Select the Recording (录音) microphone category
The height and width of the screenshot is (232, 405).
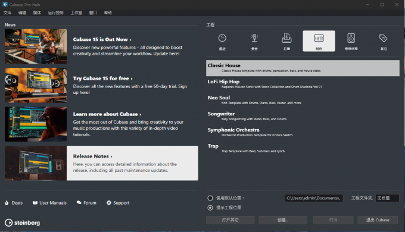pos(254,41)
